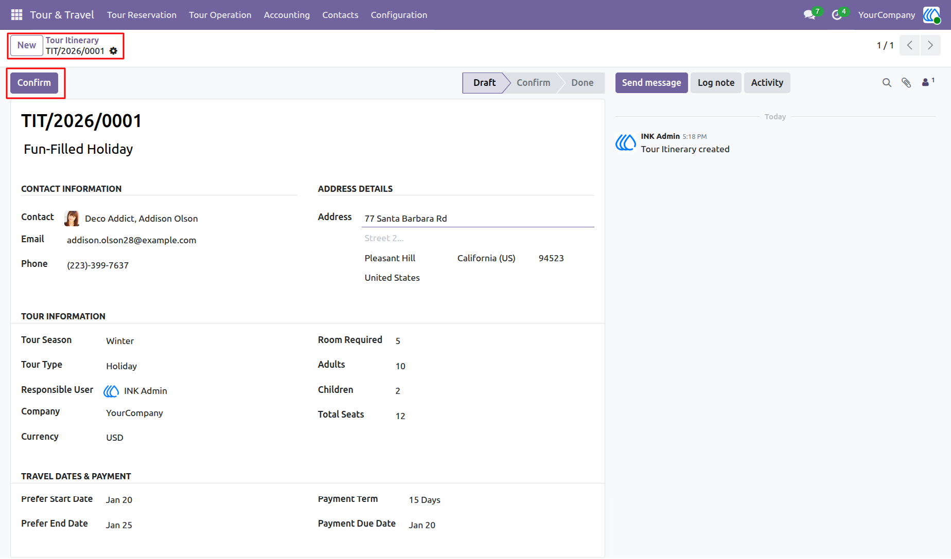This screenshot has width=951, height=559.
Task: Click the gear icon beside TIT/2026/0001
Action: tap(114, 51)
